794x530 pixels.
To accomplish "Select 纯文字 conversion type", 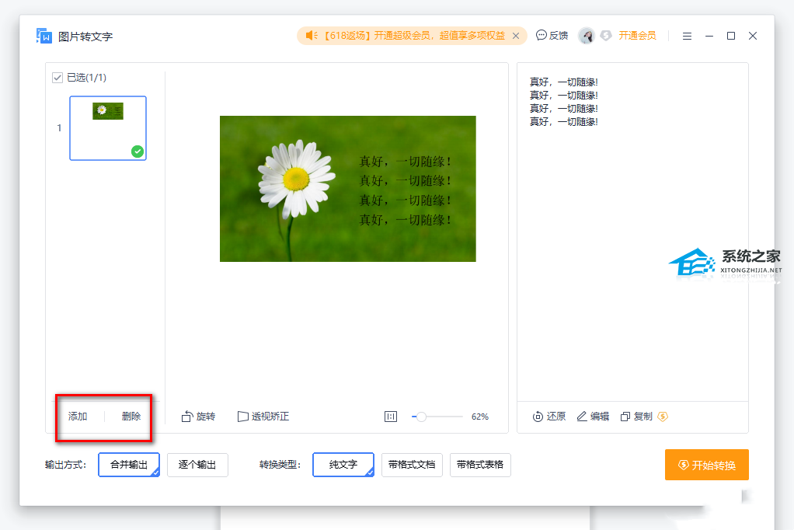I will pyautogui.click(x=343, y=465).
